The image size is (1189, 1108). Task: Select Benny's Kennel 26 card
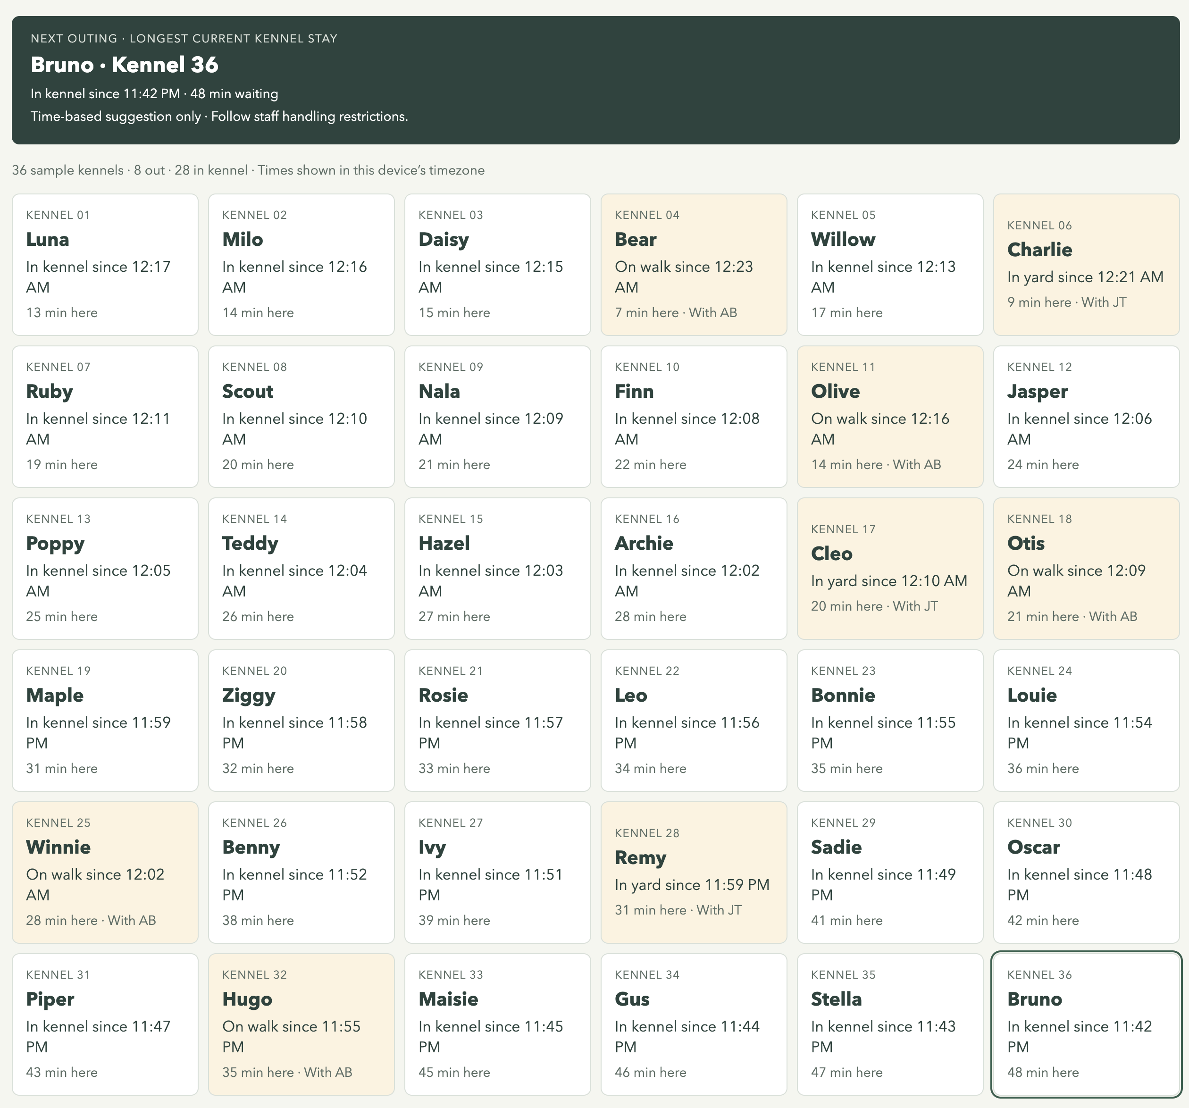pos(301,872)
